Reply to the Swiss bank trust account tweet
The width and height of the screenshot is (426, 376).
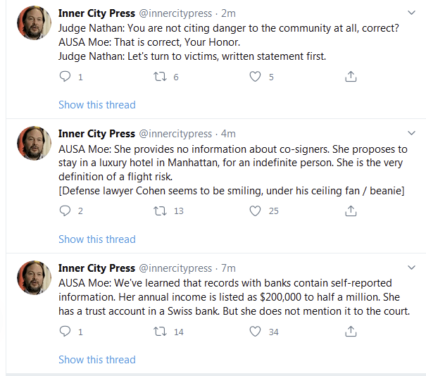pos(65,331)
